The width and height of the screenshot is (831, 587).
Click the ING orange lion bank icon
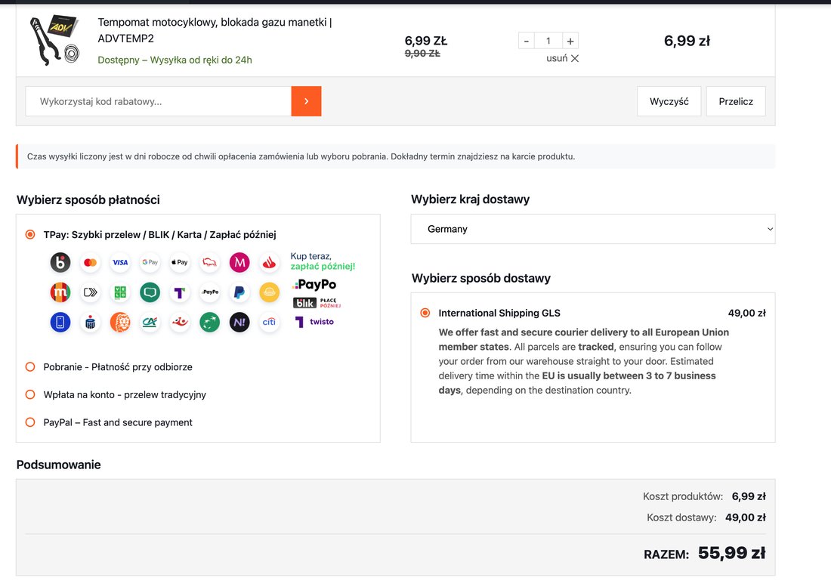point(120,322)
